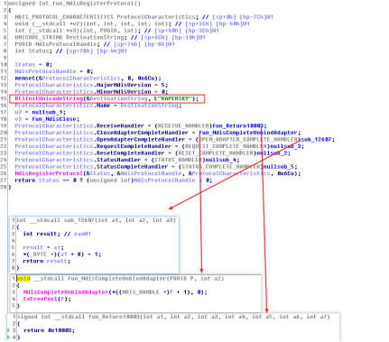Screen dimensions: 389x342
Task: Click the *(_BYTE *)(a1 + 8) assignment
Action: pyautogui.click(x=62, y=254)
